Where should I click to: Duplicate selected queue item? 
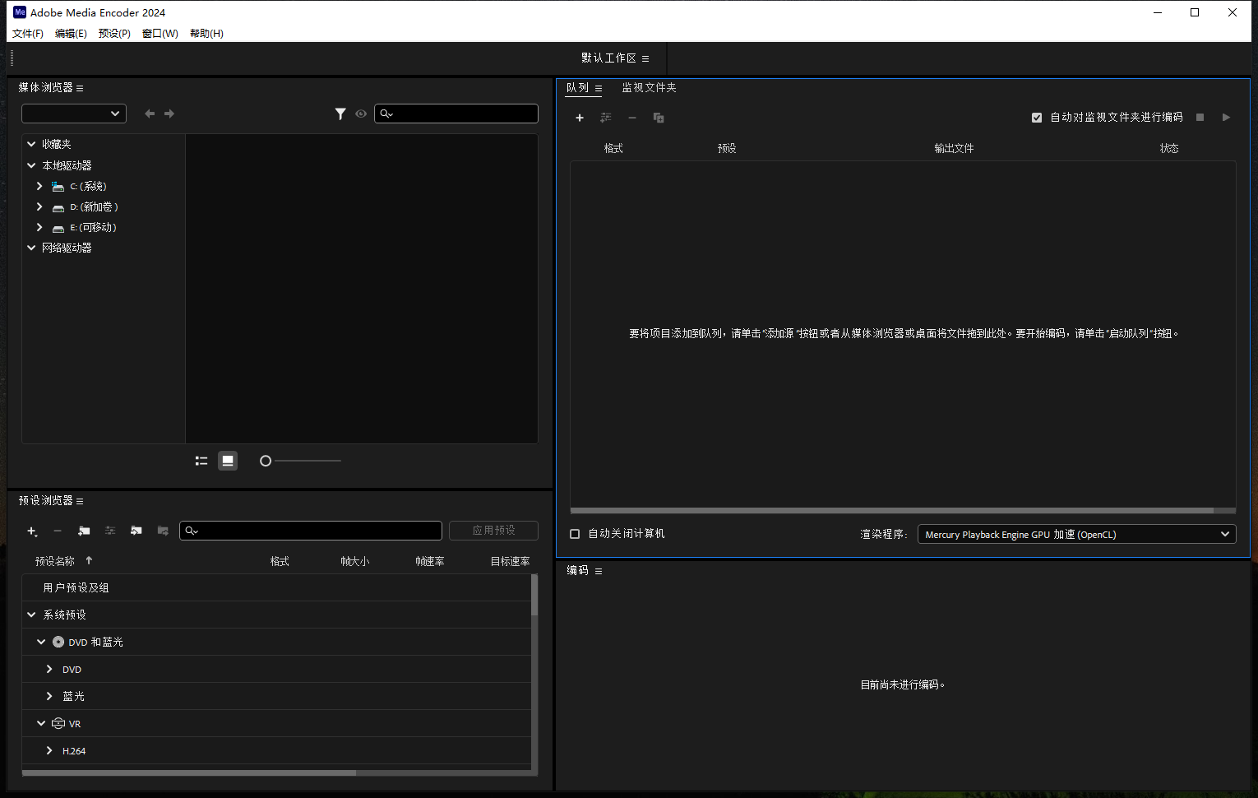pos(659,118)
